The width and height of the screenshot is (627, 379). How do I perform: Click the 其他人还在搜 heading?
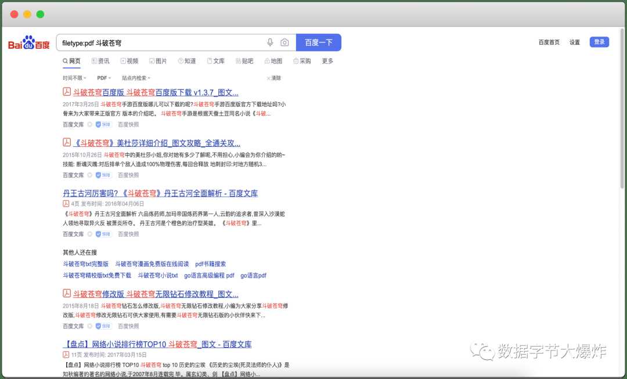(x=80, y=252)
